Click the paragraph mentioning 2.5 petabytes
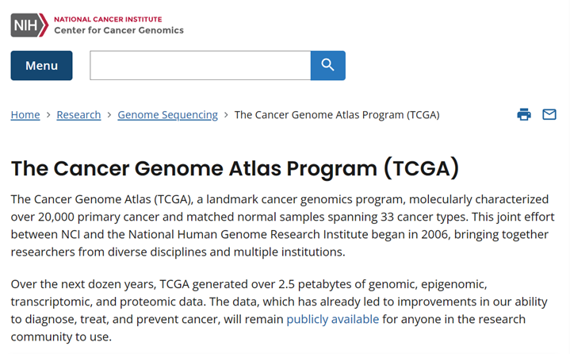570x354 pixels. [279, 310]
